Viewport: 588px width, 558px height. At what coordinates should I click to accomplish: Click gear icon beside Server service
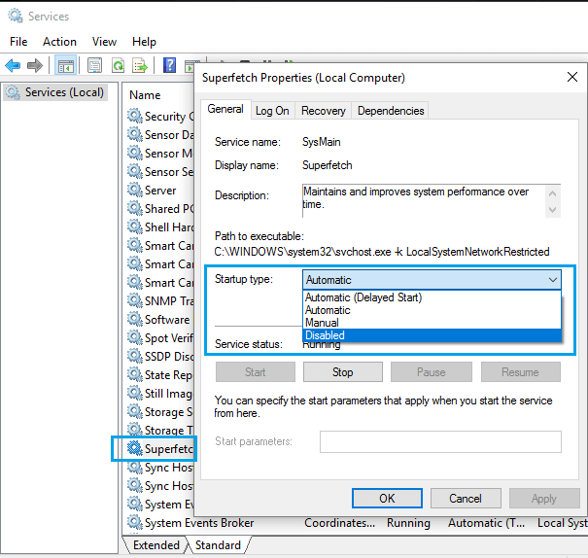click(135, 190)
